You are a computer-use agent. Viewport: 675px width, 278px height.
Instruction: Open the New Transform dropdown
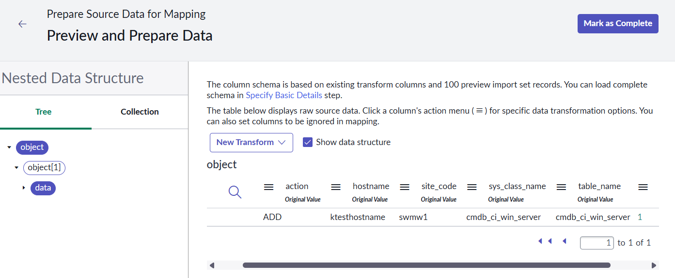(x=251, y=143)
